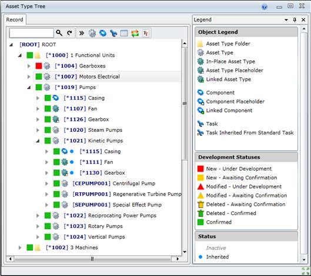Click the Legend scrollbar down arrow
The width and height of the screenshot is (311, 276).
(304, 260)
